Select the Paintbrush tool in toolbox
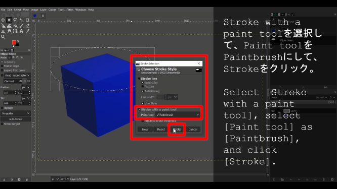Screen dimensions: 337x189 click(x=21, y=26)
